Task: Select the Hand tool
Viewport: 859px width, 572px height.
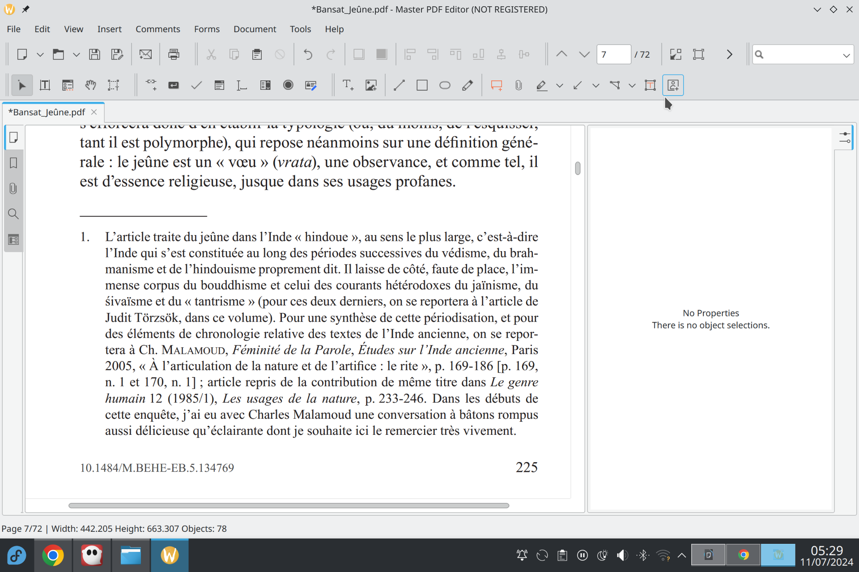Action: click(90, 85)
